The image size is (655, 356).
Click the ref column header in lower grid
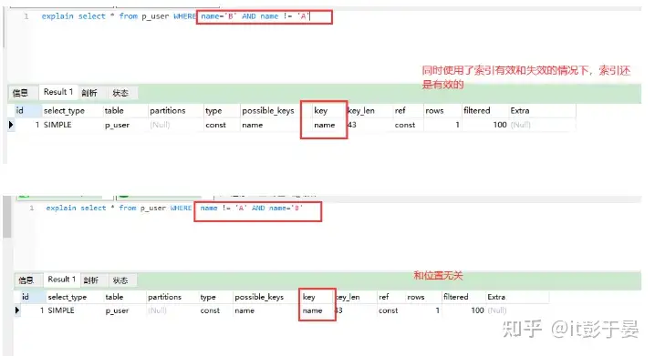[392, 297]
